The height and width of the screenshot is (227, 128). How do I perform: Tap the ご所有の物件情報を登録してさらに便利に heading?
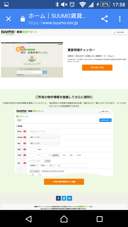point(64,97)
